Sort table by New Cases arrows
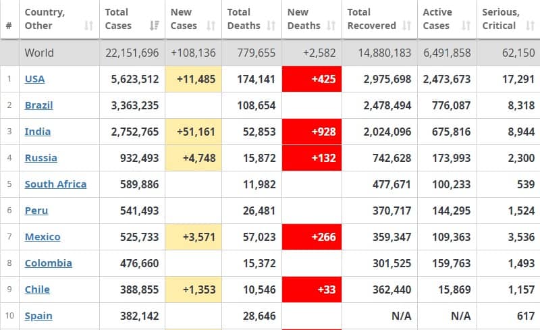 coord(211,26)
